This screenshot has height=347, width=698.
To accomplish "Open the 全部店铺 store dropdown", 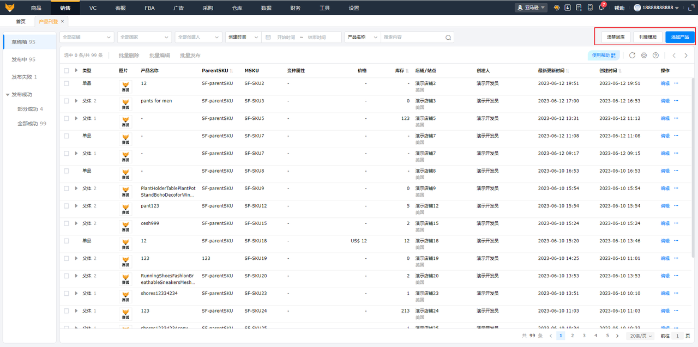I will [86, 37].
